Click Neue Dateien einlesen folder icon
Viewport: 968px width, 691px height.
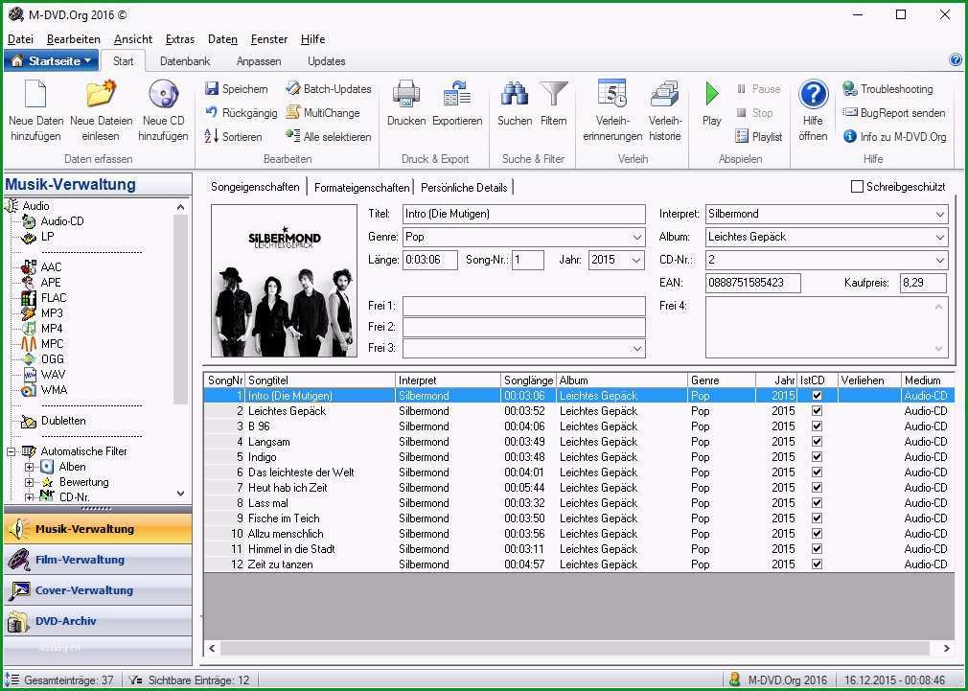pyautogui.click(x=100, y=95)
